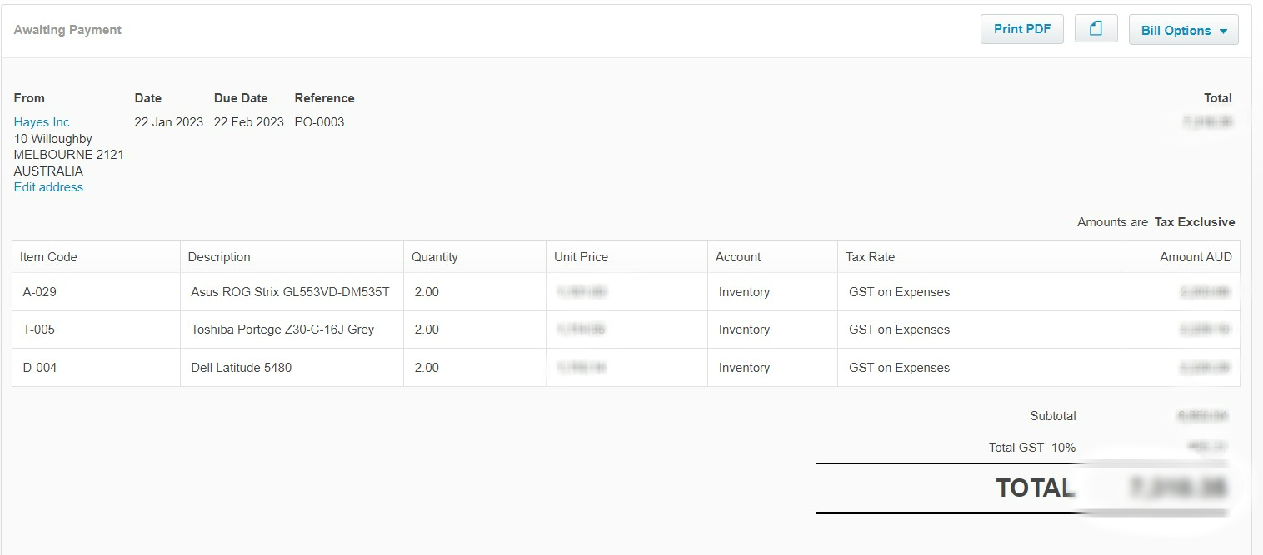This screenshot has width=1263, height=555.
Task: Open the Hayes Inc contact link
Action: [42, 122]
